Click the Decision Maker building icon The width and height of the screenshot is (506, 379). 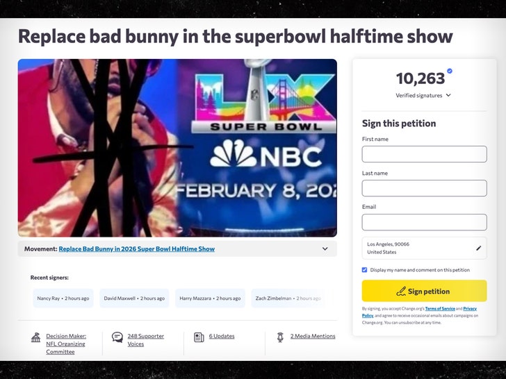coord(35,337)
